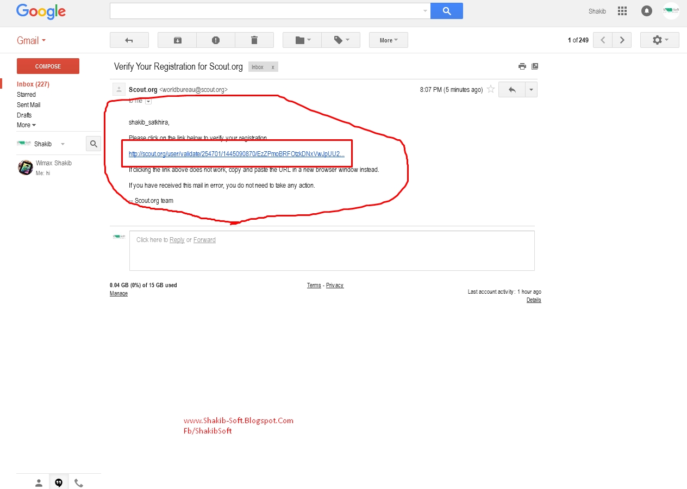Click the Inbox label tag
This screenshot has height=489, width=687.
tap(258, 67)
